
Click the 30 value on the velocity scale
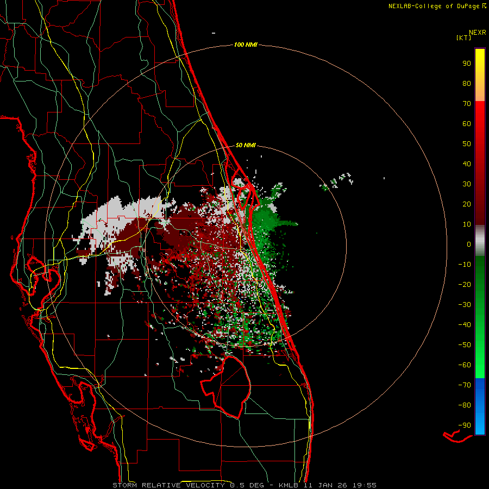coord(467,184)
